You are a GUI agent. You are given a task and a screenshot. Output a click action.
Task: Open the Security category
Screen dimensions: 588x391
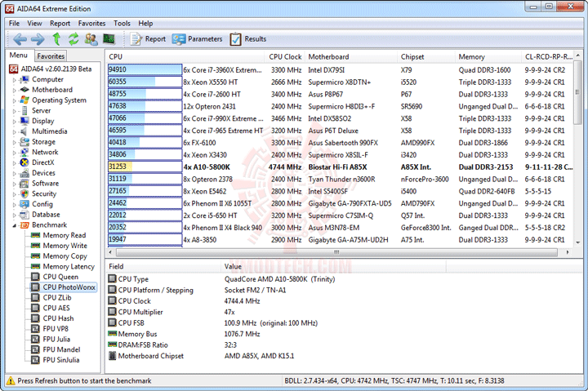[44, 193]
